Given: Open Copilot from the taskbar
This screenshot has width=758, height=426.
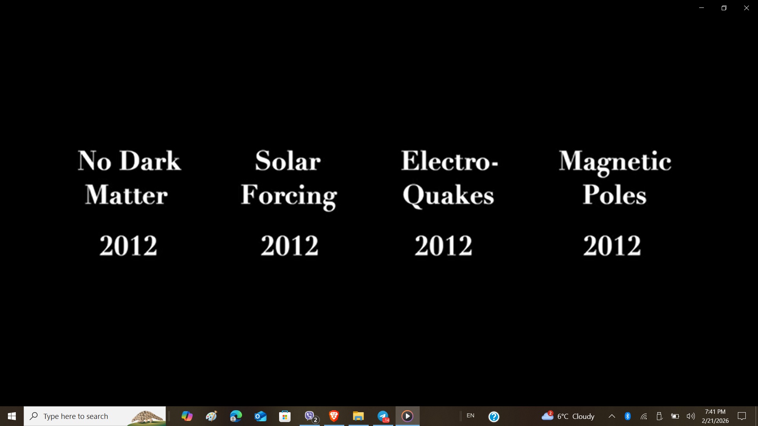Looking at the screenshot, I should click(x=187, y=416).
